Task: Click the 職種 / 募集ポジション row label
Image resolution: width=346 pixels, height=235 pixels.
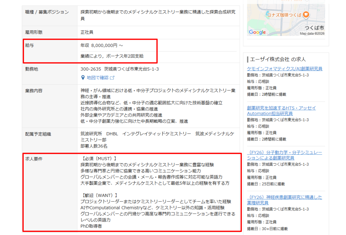Action: (47, 12)
